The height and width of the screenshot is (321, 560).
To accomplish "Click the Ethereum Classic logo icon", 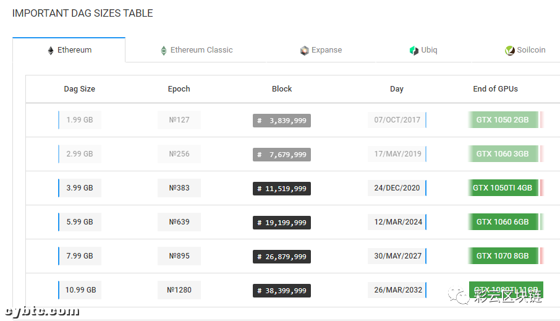I will point(164,51).
